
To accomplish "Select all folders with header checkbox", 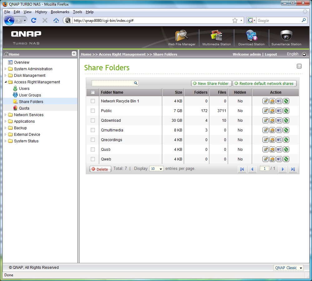I will click(x=93, y=92).
